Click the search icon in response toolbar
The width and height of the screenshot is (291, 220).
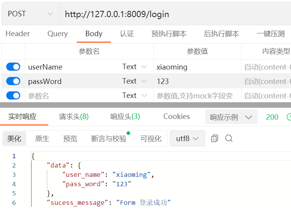[229, 138]
